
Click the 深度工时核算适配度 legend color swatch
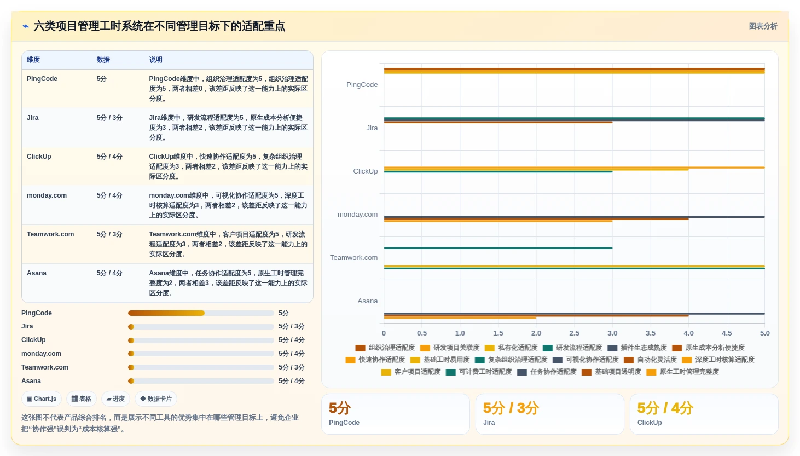(x=687, y=360)
